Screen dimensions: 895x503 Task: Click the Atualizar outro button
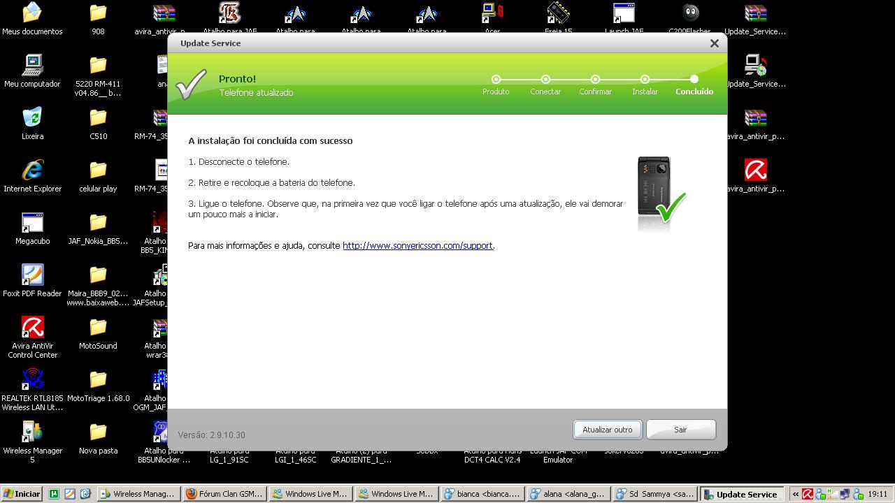coord(608,430)
